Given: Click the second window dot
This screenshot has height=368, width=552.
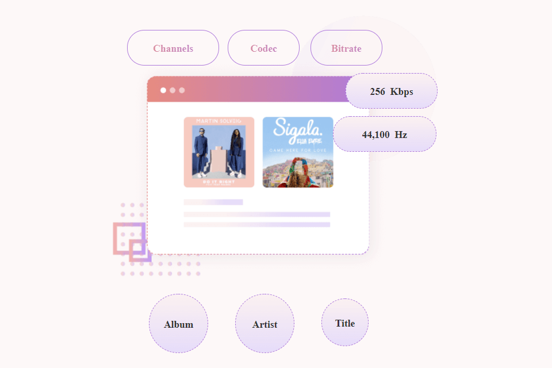Looking at the screenshot, I should (172, 90).
